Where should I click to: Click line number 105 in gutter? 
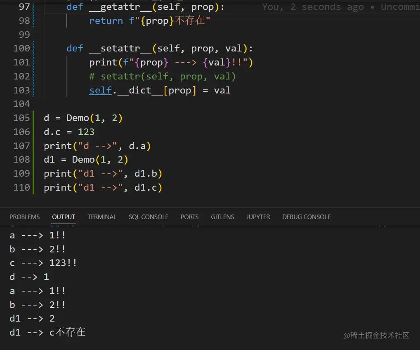coord(22,118)
